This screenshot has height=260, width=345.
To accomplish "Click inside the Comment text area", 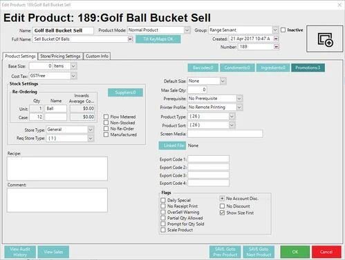I will [x=57, y=200].
